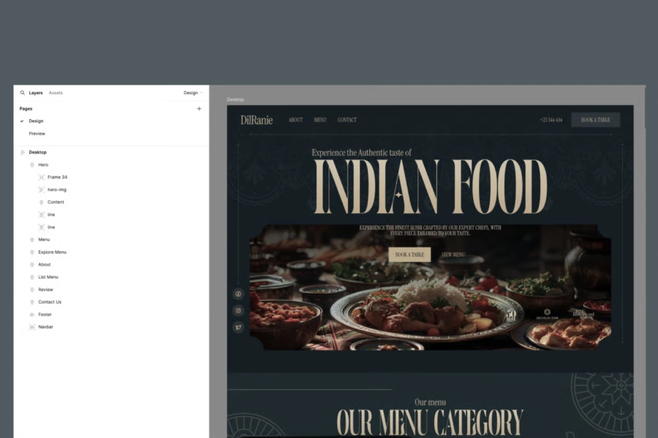Click the frame icon beside Frame 34

click(x=42, y=177)
